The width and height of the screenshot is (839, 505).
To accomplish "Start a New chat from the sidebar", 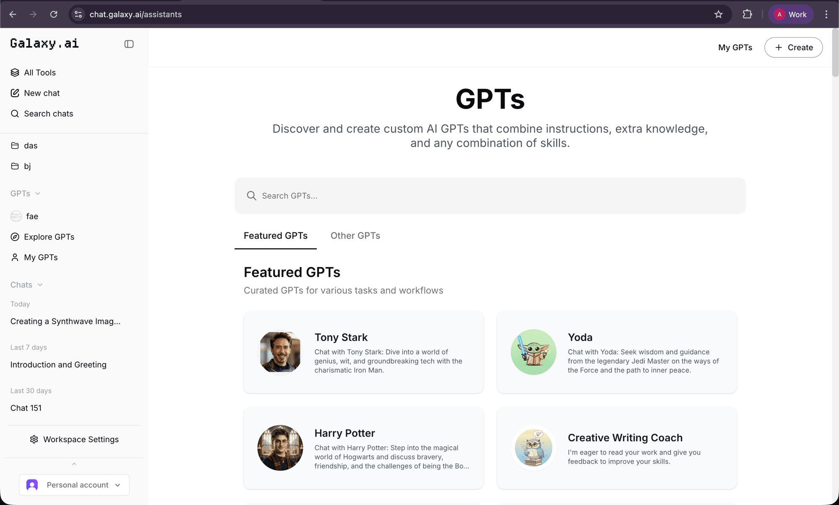I will pyautogui.click(x=42, y=93).
